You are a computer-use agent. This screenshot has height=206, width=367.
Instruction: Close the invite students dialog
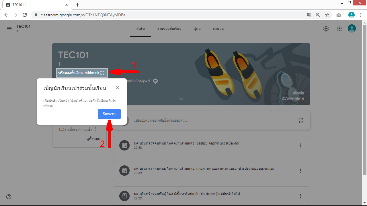tap(117, 88)
